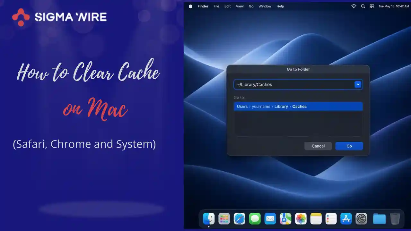Select the Users › yourname › Library › Caches suggestion

(298, 107)
